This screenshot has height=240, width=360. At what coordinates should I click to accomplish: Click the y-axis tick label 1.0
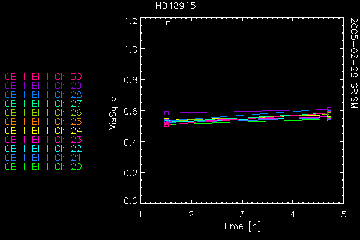point(131,49)
